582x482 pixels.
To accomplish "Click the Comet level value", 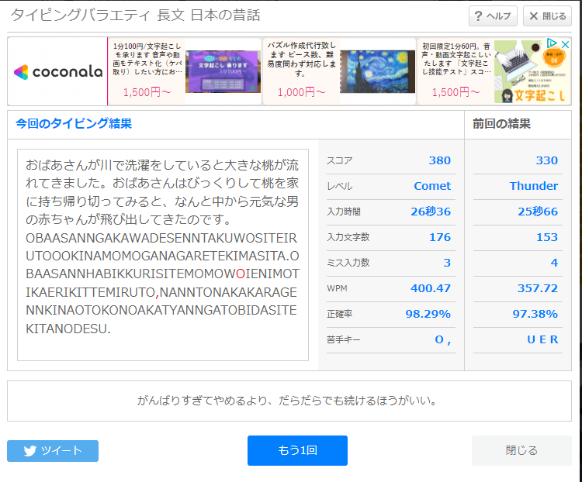I will tap(432, 186).
